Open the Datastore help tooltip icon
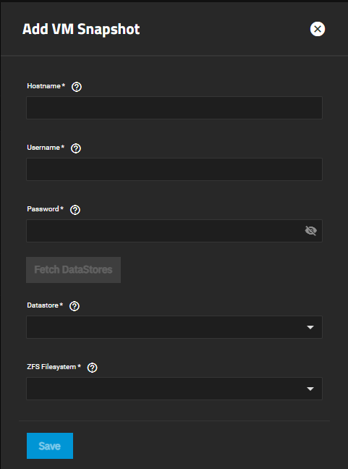Viewport: 348px width, 469px height. tap(75, 306)
